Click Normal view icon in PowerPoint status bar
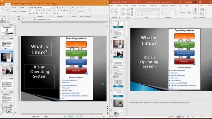Viewport: 212px width, 119px height. [179, 117]
